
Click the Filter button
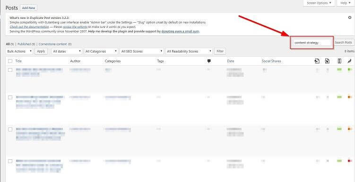pos(220,52)
